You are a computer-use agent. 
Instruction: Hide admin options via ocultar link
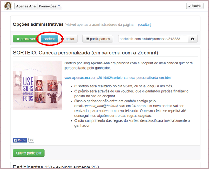point(145,25)
